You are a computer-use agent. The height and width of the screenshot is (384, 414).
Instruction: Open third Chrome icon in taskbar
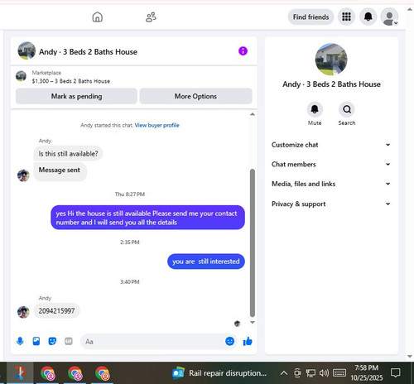(103, 373)
